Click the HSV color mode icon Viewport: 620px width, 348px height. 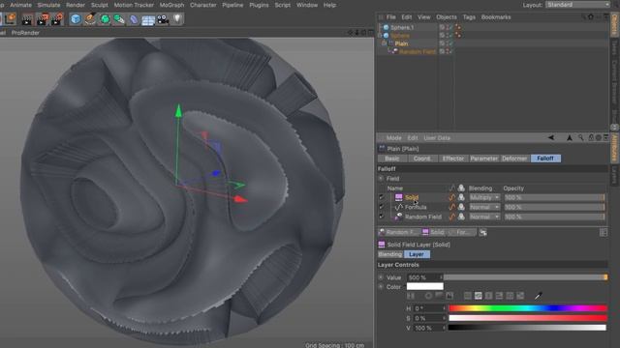(x=478, y=296)
